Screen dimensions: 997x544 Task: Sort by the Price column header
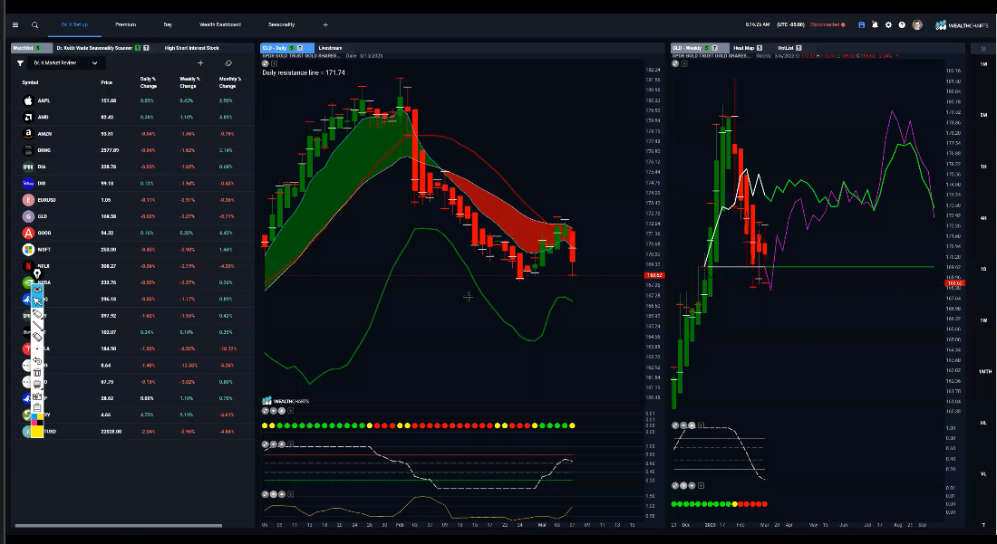click(x=106, y=82)
